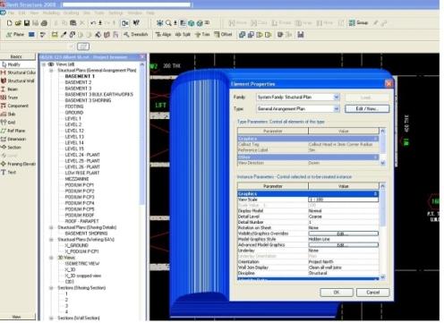Collapse the Views (all) tree node
444x323 pixels.
44,64
